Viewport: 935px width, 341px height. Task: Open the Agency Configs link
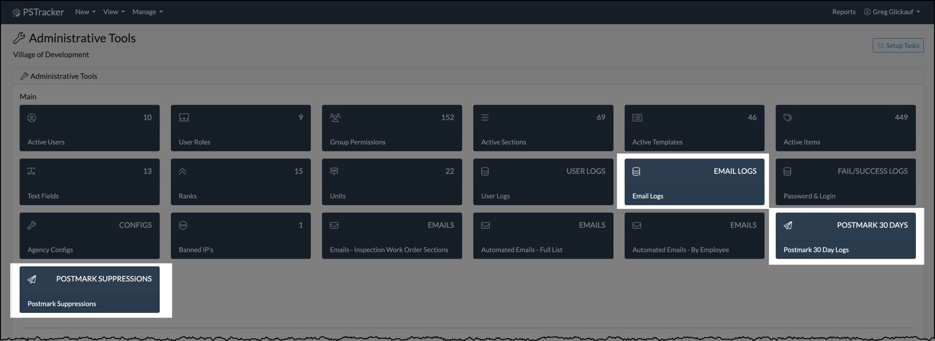[50, 250]
